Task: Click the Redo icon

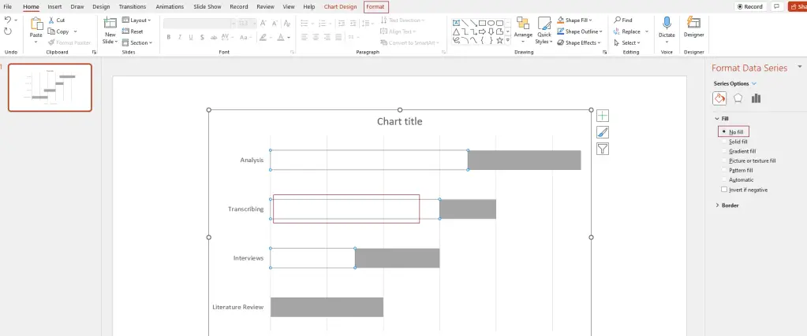Action: (8, 31)
